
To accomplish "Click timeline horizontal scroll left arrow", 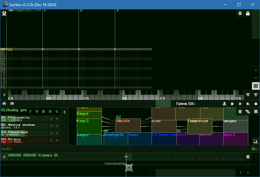I will click(240, 173).
